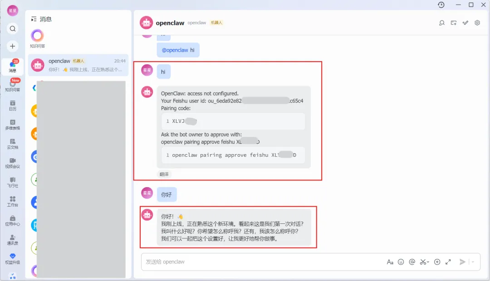Click the send message arrow button
The height and width of the screenshot is (281, 490).
tap(462, 262)
